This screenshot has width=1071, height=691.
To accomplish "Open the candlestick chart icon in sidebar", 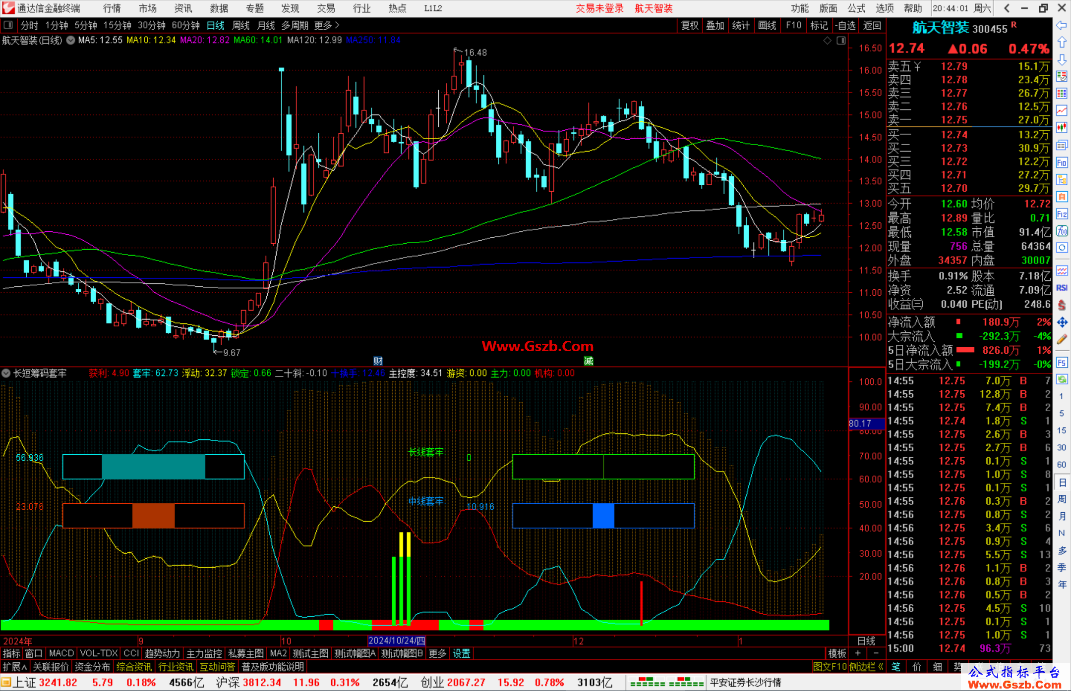I will click(1062, 128).
